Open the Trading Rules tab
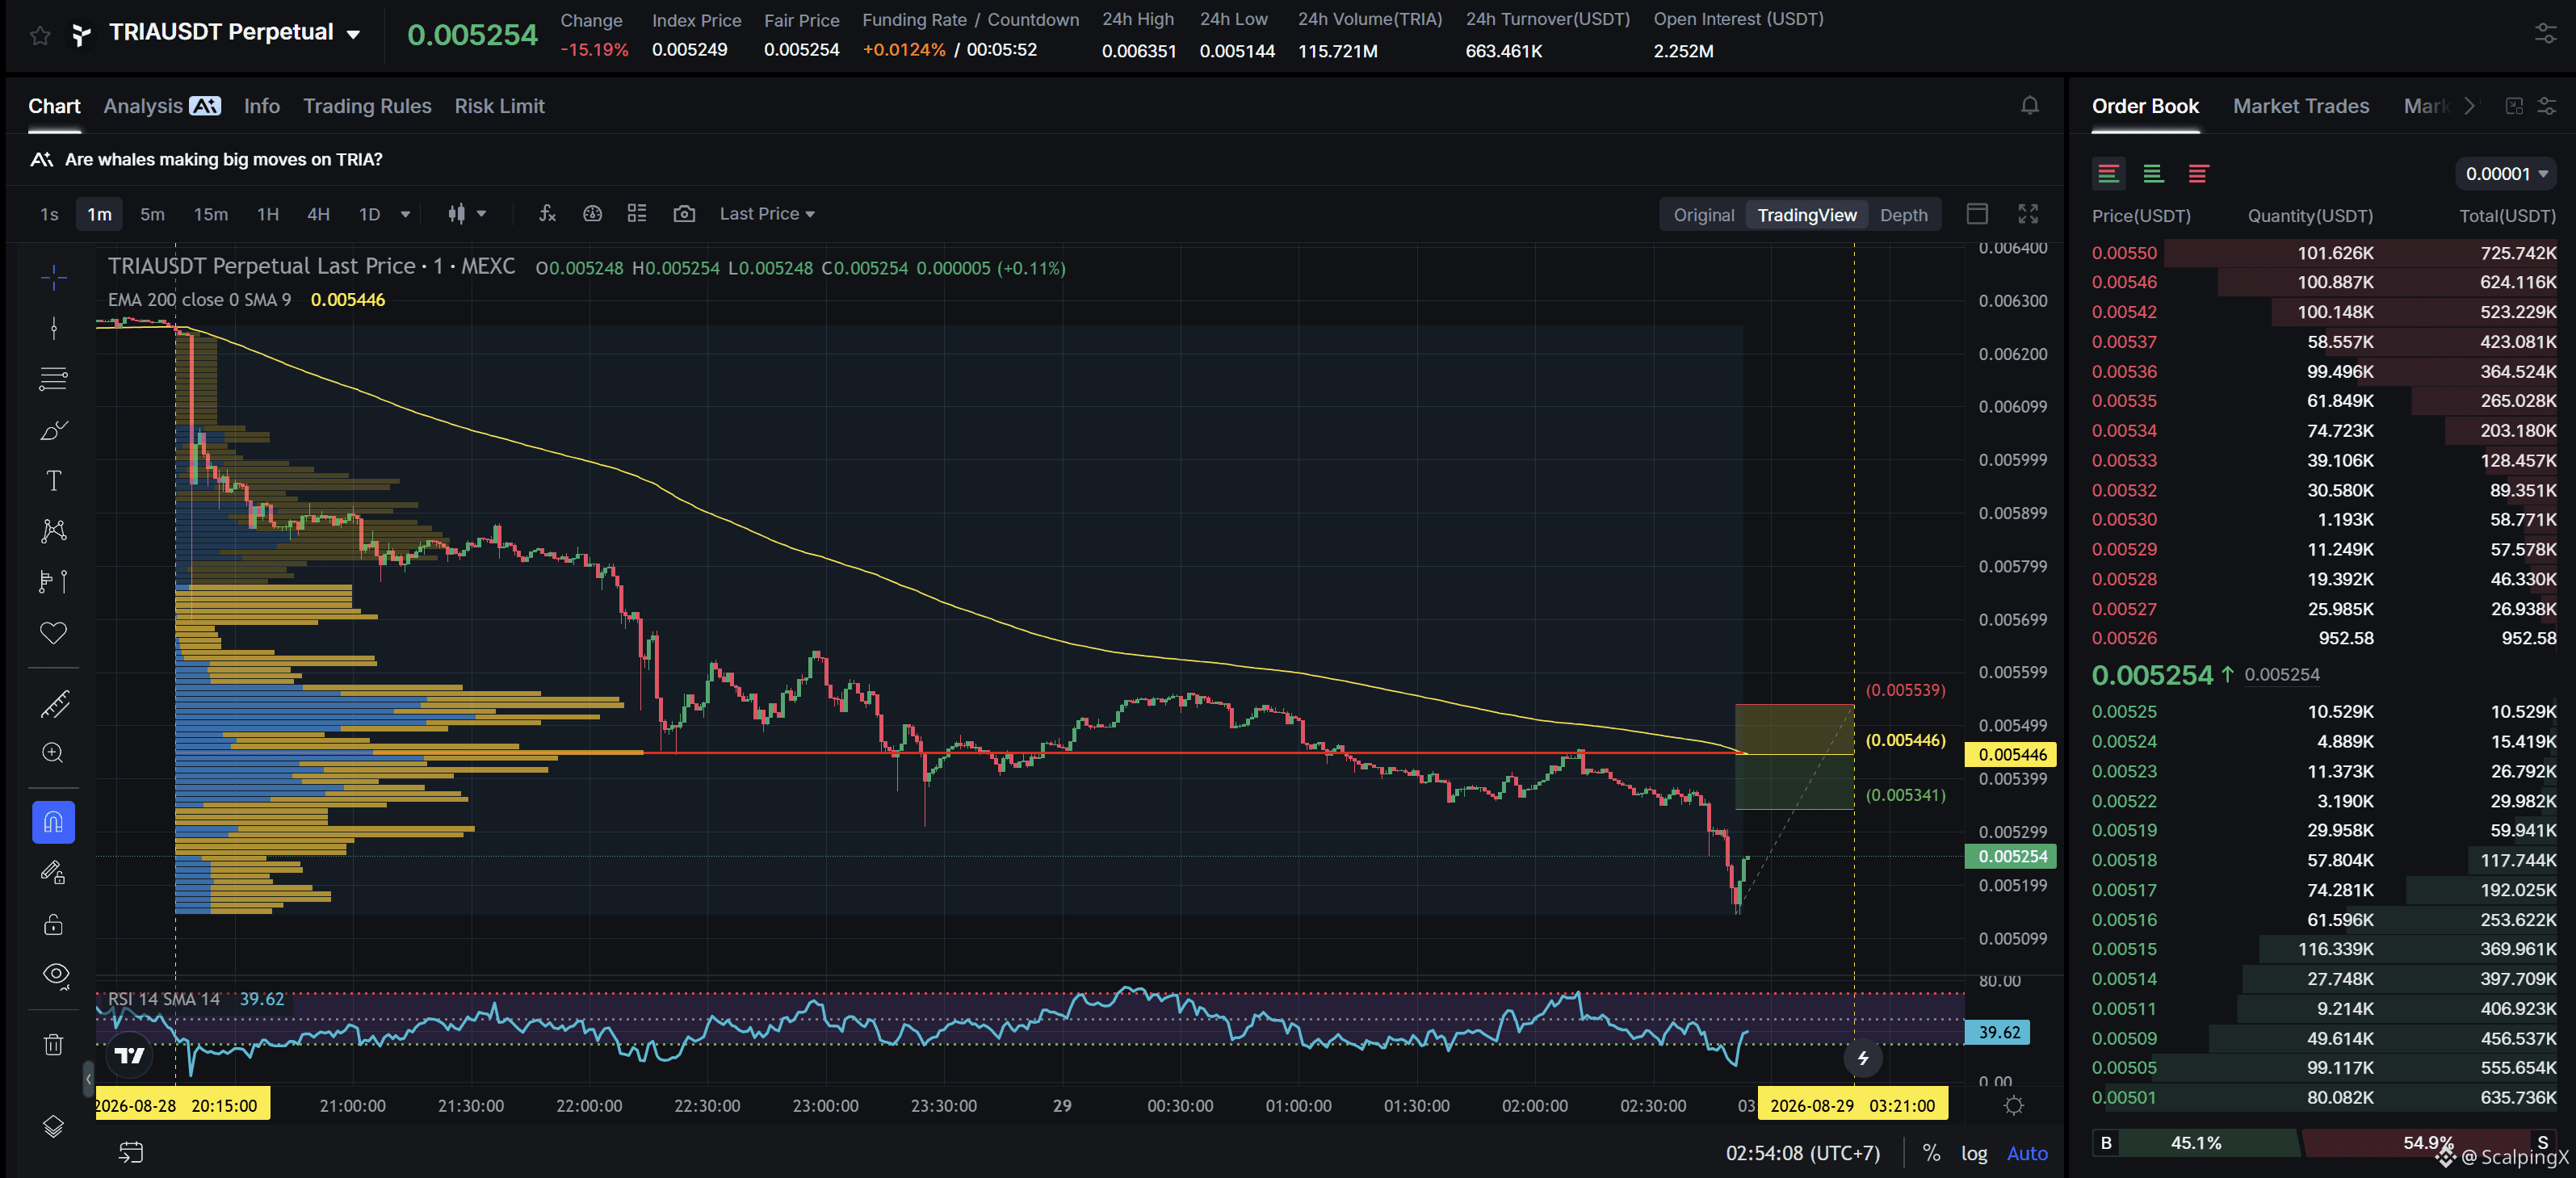The height and width of the screenshot is (1178, 2576). point(367,106)
